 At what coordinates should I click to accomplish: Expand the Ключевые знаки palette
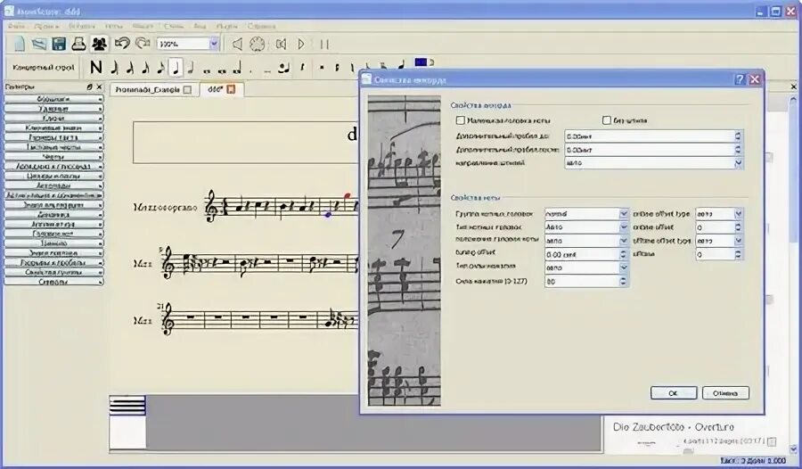[53, 128]
